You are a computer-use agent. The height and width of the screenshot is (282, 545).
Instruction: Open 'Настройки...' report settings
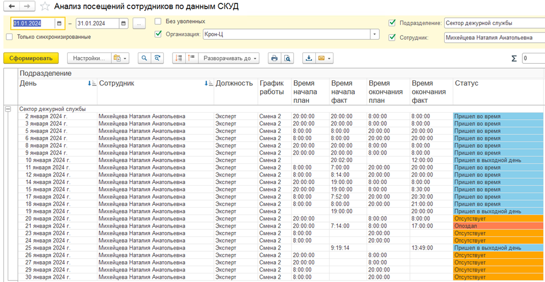coord(88,58)
